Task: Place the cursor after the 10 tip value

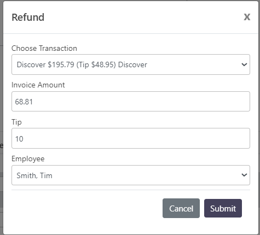Action: (x=24, y=139)
